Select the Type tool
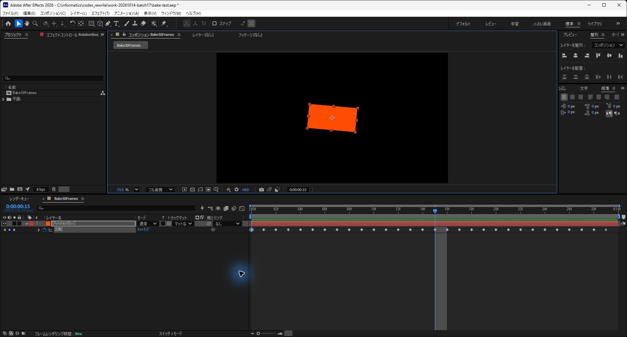This screenshot has width=627, height=337. pos(116,23)
